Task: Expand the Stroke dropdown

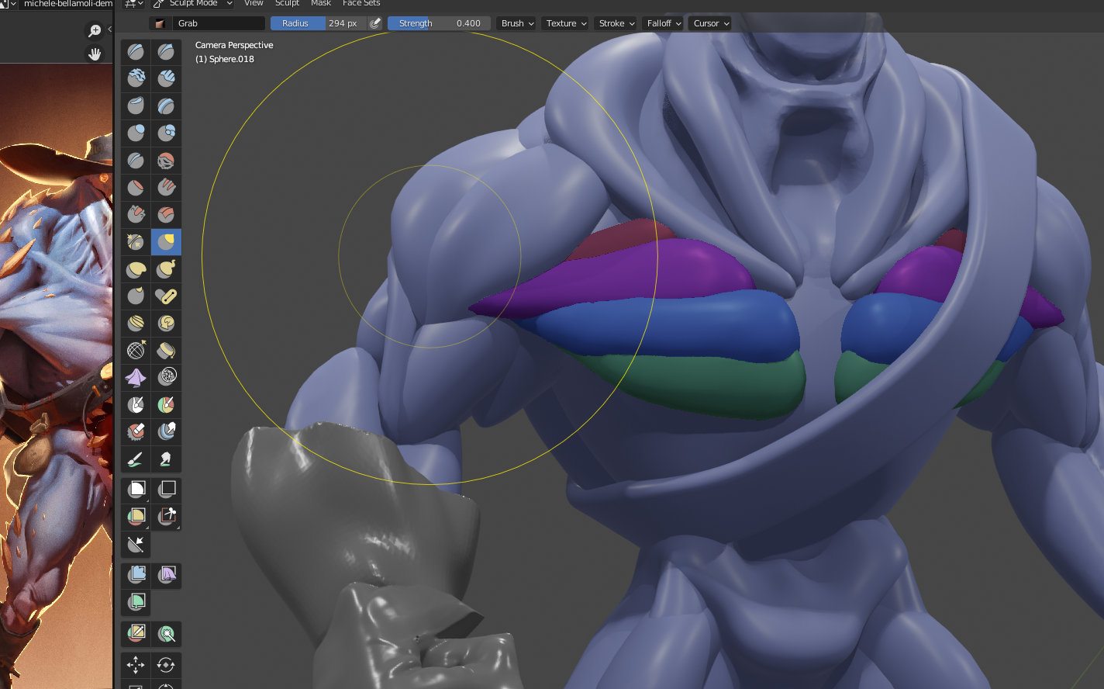Action: tap(616, 23)
